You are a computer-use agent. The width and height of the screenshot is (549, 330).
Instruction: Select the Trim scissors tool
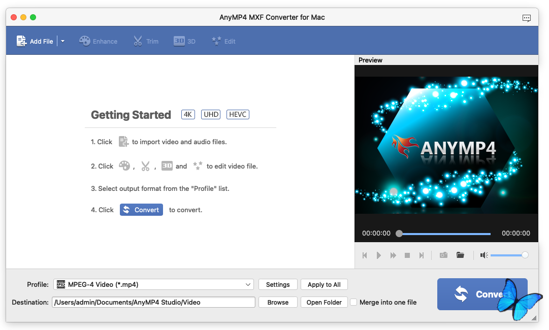click(x=146, y=41)
